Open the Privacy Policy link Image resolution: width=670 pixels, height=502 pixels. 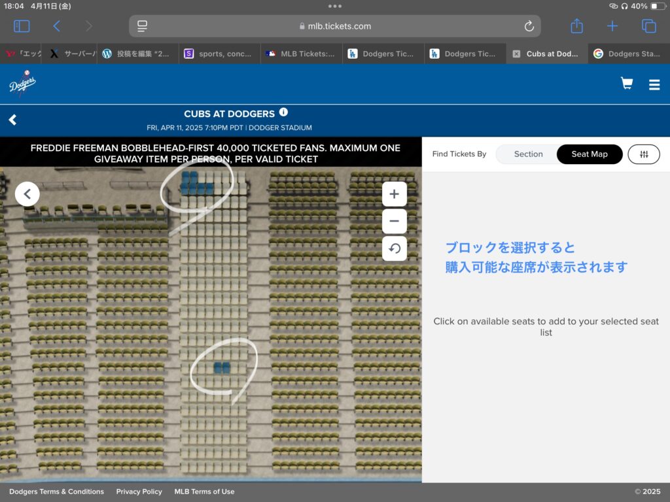(139, 492)
